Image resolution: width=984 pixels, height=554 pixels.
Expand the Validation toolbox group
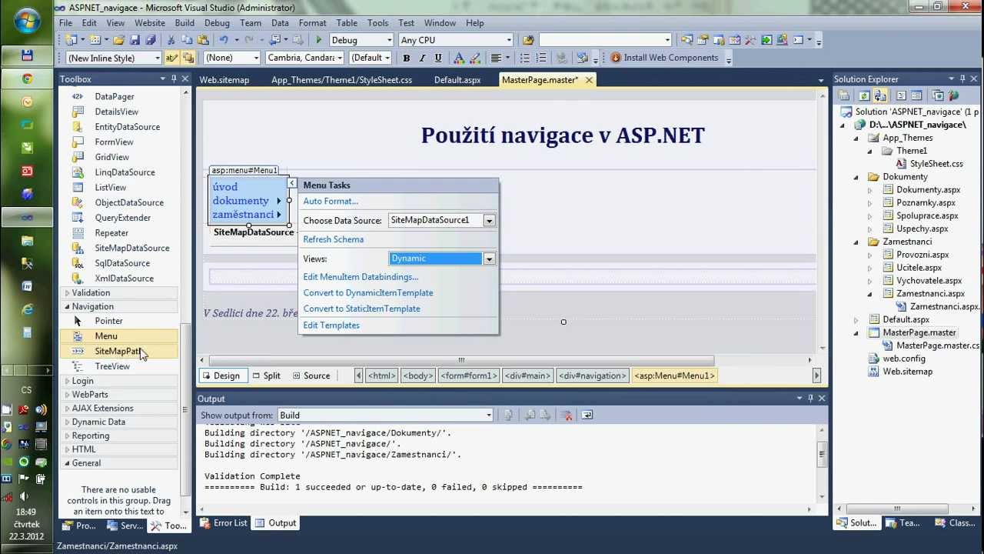[67, 292]
